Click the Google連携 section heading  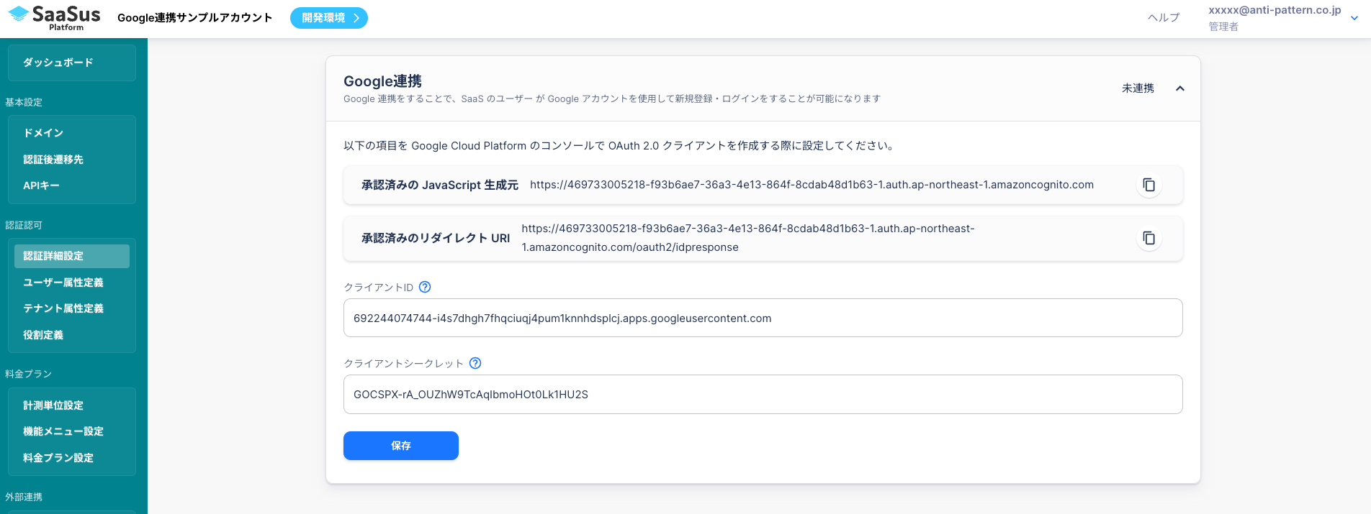tap(382, 81)
